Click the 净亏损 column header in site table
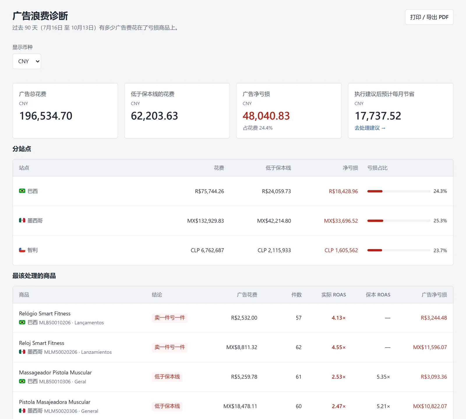 point(350,168)
